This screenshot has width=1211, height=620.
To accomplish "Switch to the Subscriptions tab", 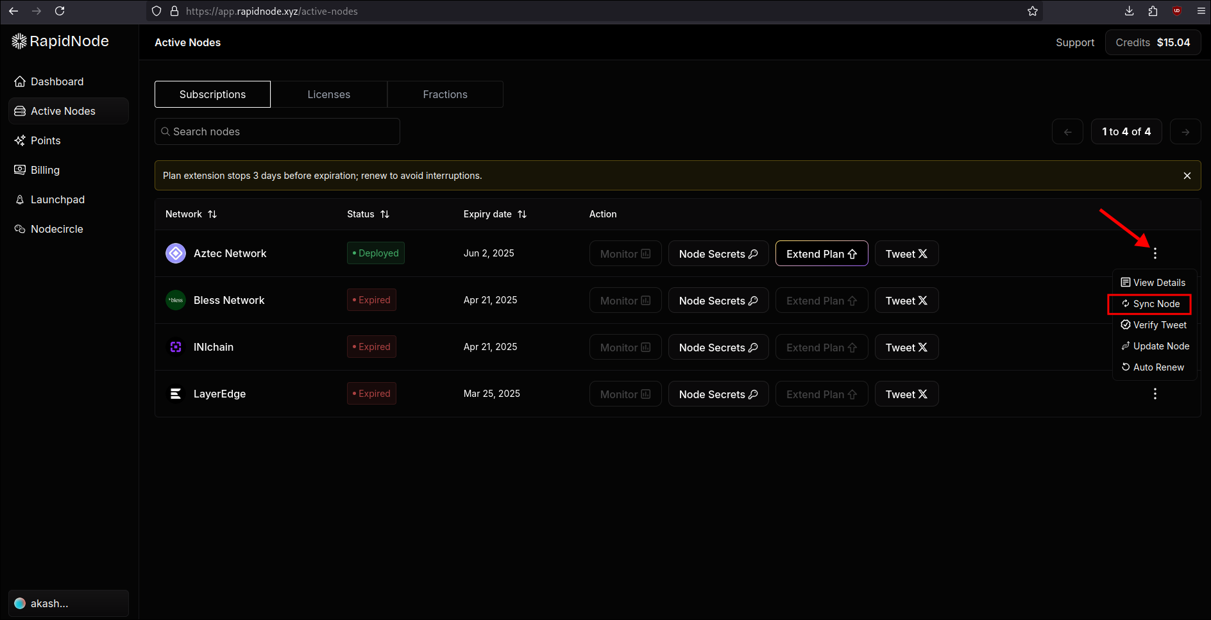I will click(212, 94).
